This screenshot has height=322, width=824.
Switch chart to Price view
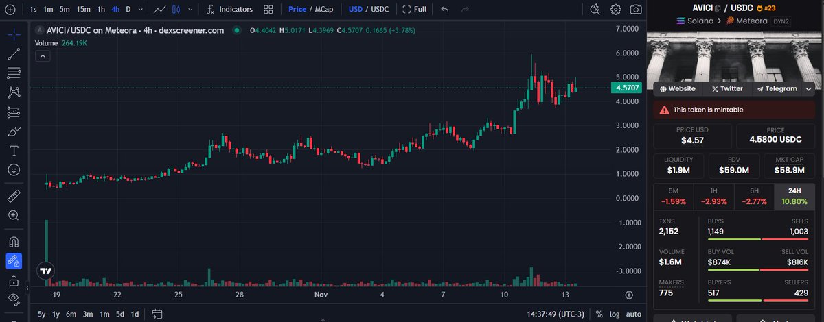pos(297,10)
